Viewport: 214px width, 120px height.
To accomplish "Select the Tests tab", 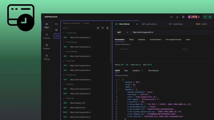I will click(x=188, y=39).
